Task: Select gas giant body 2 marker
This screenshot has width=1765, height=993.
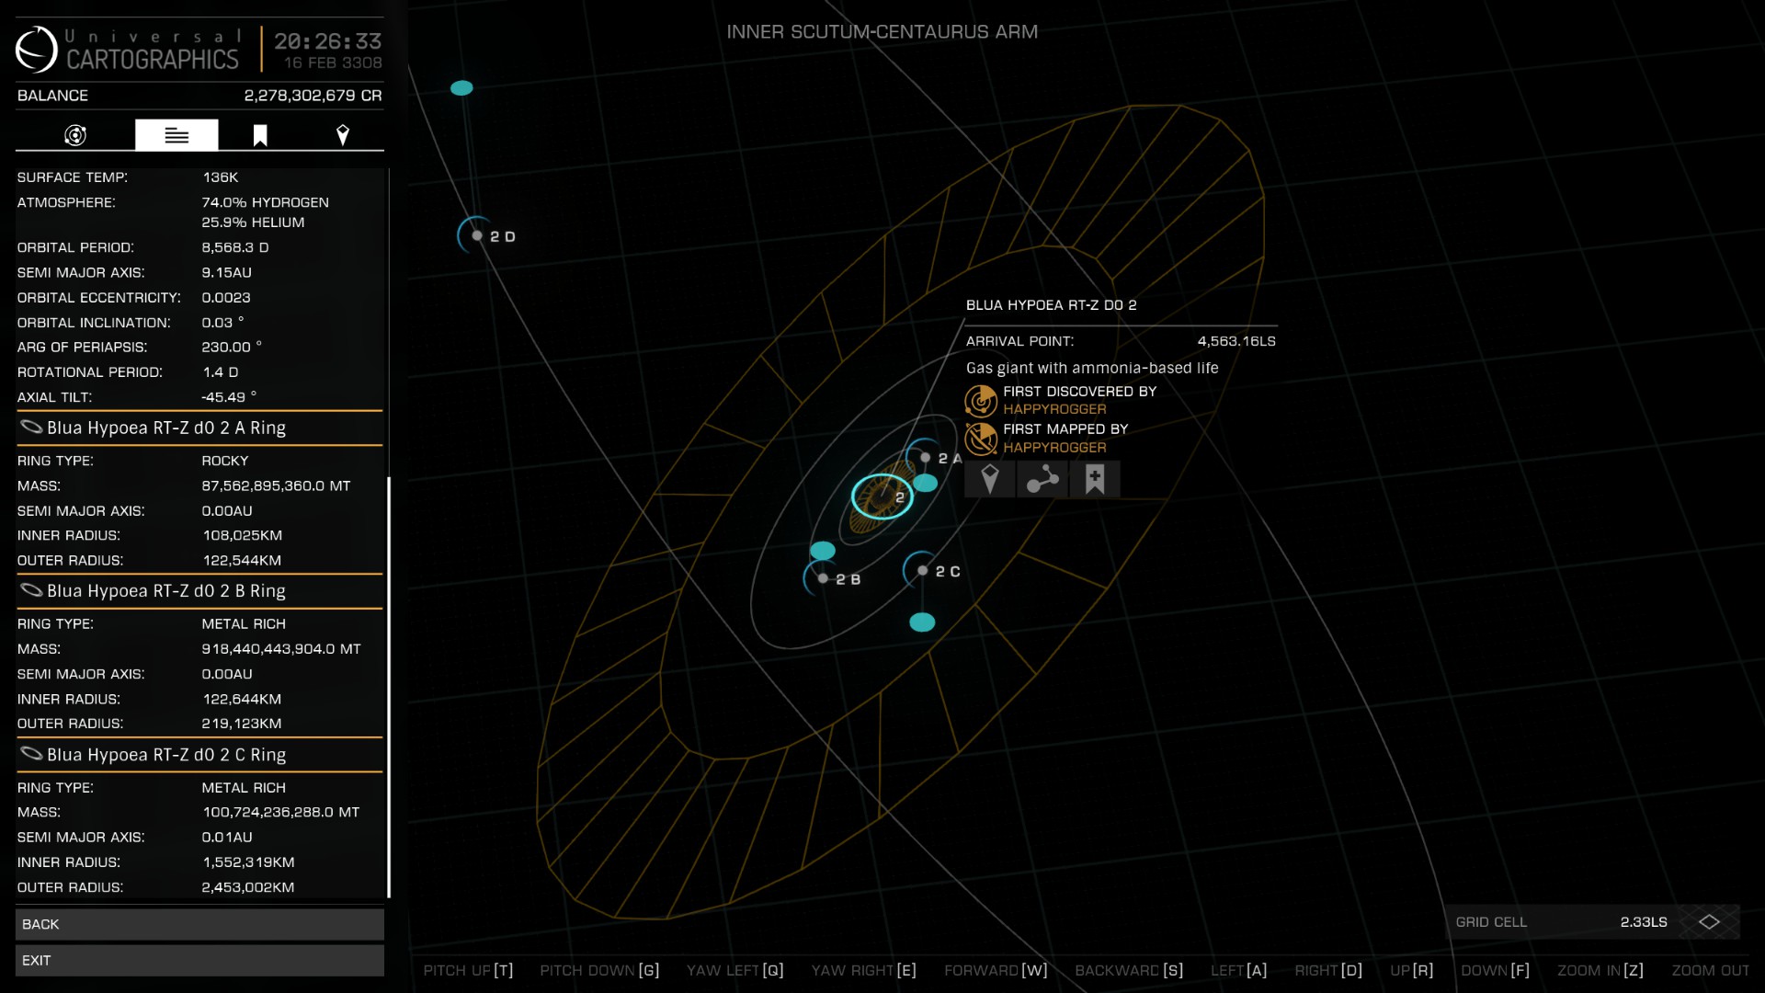Action: 882,496
